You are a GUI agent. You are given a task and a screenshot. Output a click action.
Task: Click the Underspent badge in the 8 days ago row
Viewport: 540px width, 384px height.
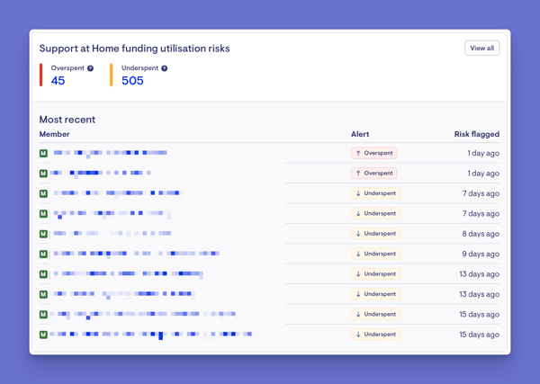(375, 234)
